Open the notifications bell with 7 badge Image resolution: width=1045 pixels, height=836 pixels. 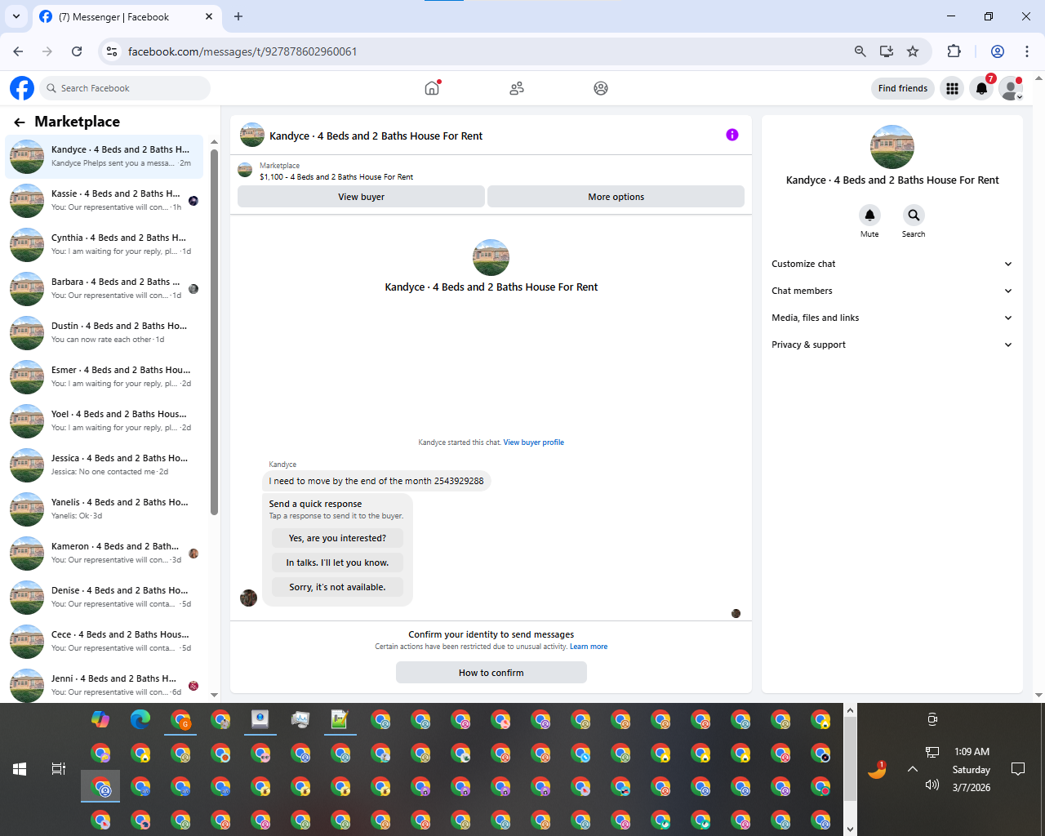982,88
